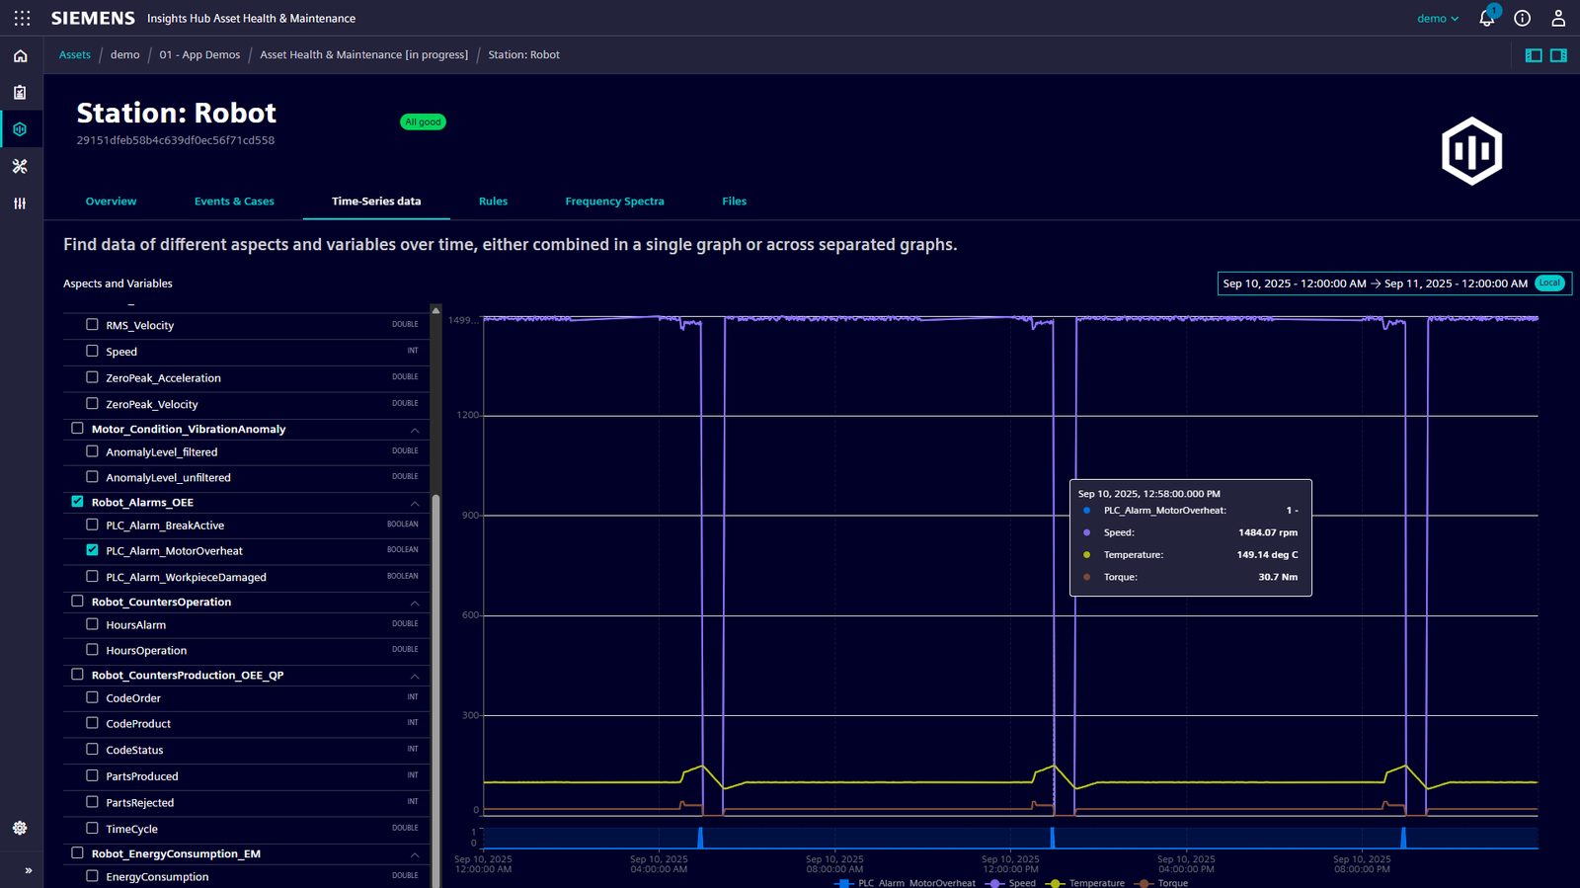
Task: Go to Home in the left sidebar
Action: [20, 56]
